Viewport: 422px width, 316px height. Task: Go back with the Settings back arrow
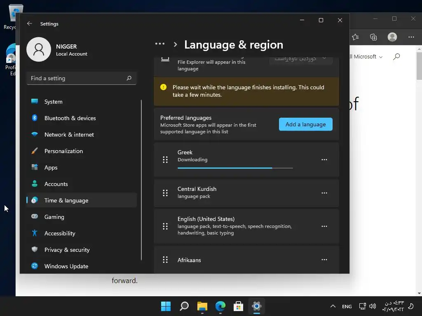click(30, 23)
